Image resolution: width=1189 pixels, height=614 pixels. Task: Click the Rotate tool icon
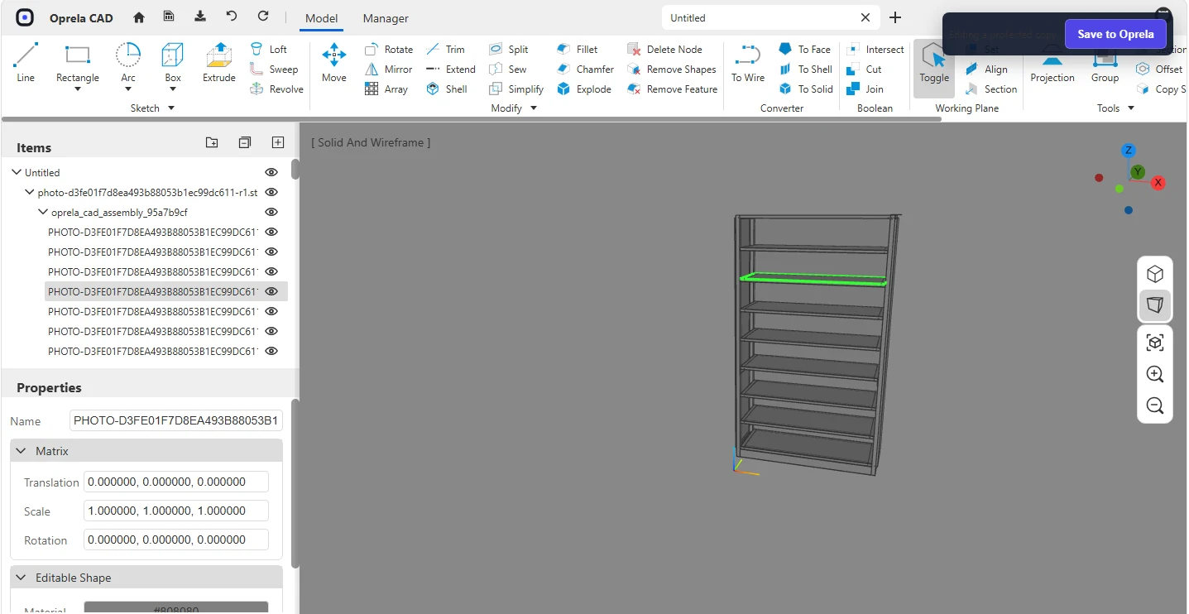pyautogui.click(x=372, y=50)
